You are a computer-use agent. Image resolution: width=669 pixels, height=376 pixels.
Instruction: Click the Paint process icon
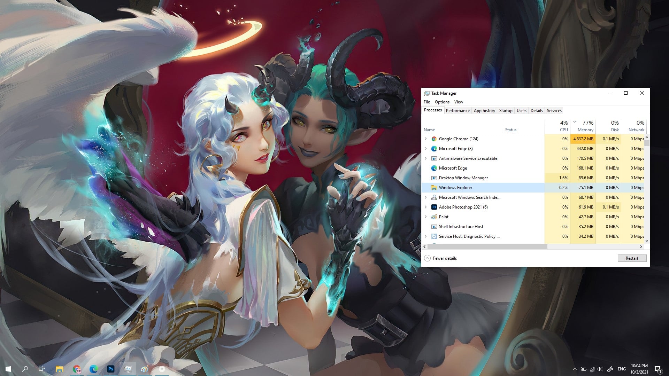(x=434, y=217)
